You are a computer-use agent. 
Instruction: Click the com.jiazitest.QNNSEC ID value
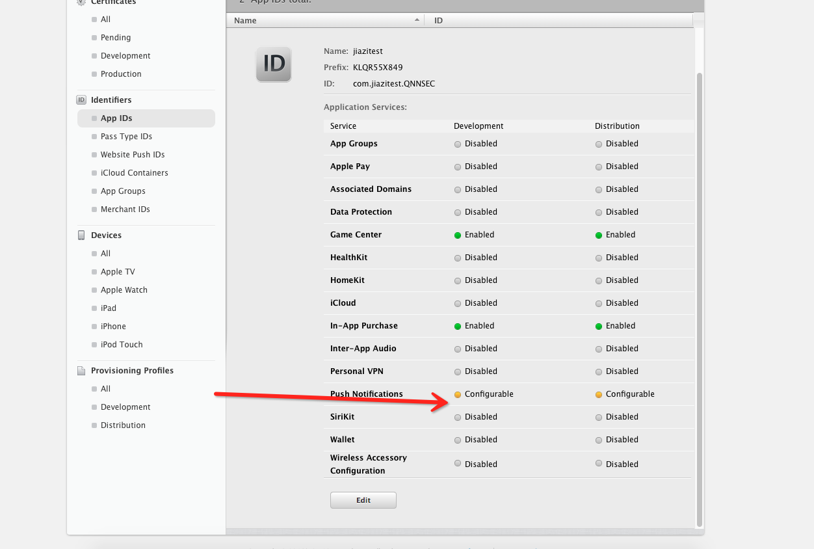(394, 84)
